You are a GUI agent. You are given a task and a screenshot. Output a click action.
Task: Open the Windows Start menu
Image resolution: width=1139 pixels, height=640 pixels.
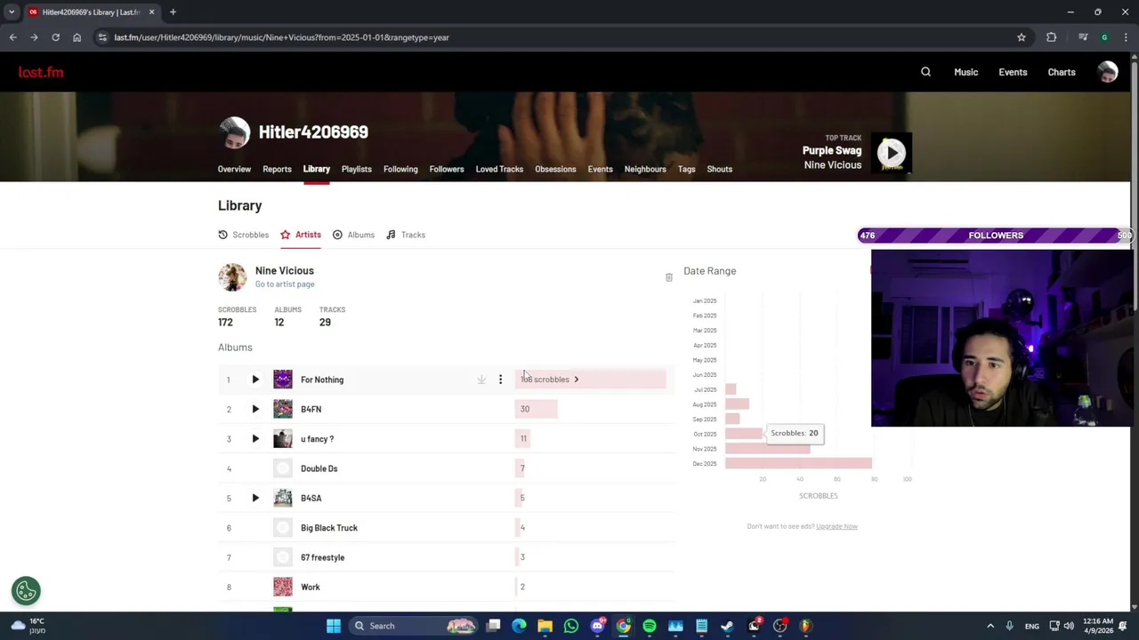click(333, 626)
